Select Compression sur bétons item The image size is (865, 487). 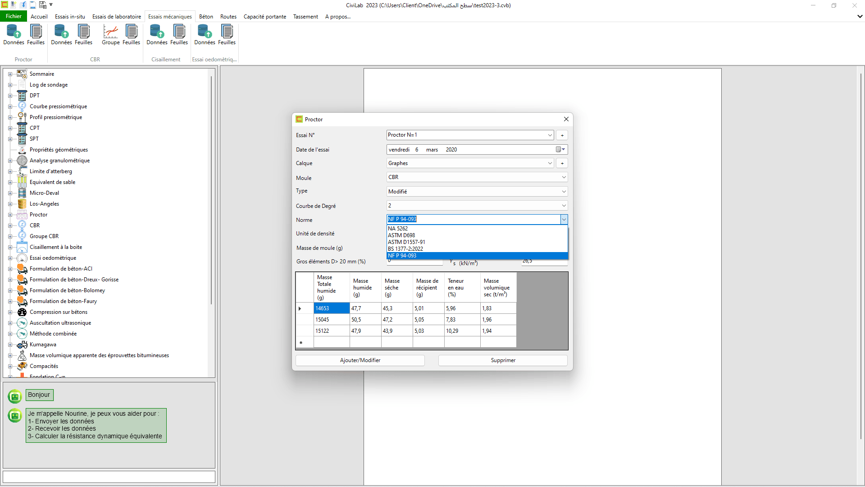59,312
